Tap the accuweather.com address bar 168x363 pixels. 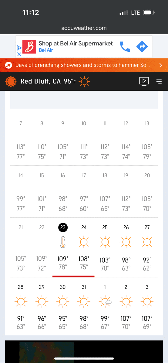coord(84,28)
